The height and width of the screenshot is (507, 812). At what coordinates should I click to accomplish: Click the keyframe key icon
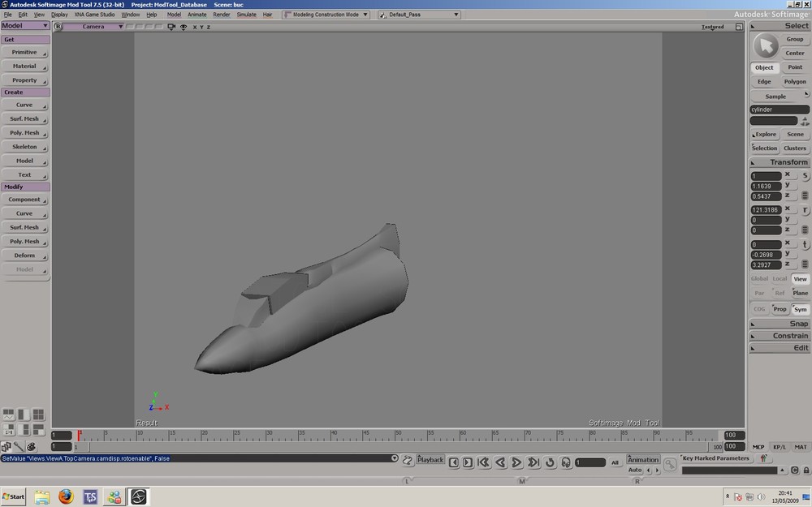click(670, 464)
